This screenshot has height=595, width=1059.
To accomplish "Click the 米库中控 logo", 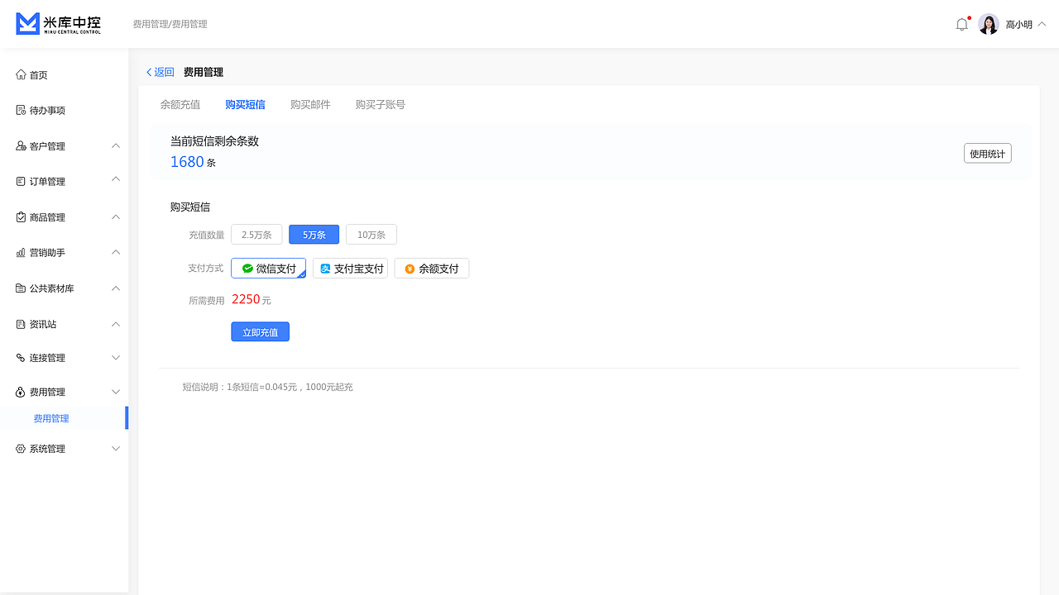I will [59, 24].
